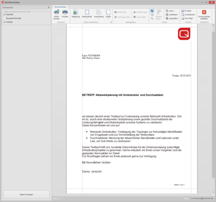This screenshot has height=202, width=216.
Task: Click the 100% zoom value in the status bar
Action: [186, 199]
